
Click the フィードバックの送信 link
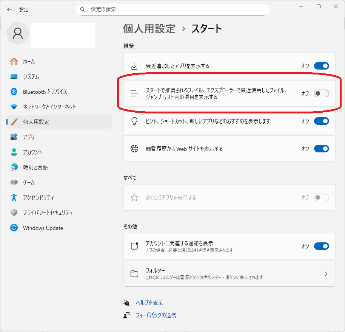[x=156, y=315]
